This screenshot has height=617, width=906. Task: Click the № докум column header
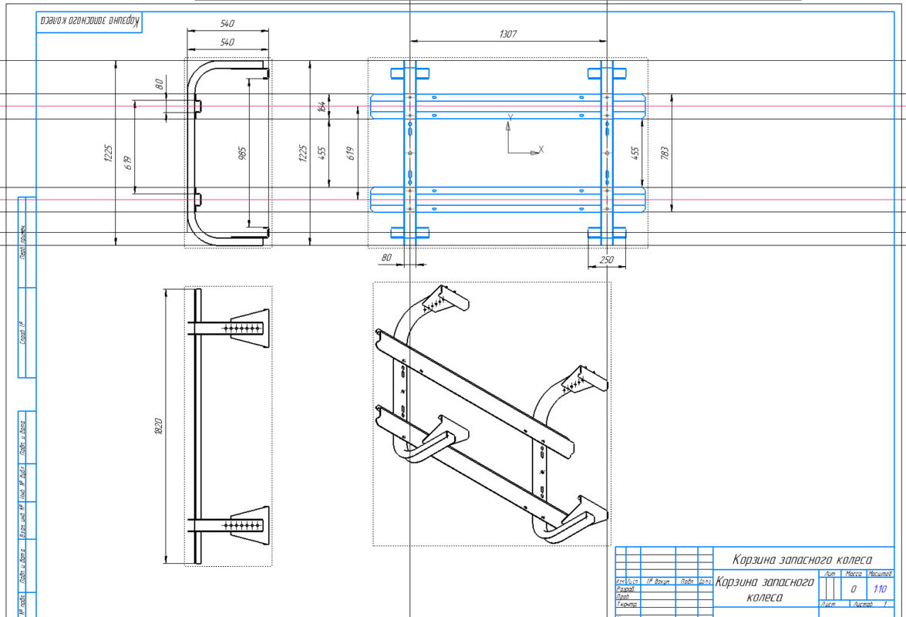[658, 582]
